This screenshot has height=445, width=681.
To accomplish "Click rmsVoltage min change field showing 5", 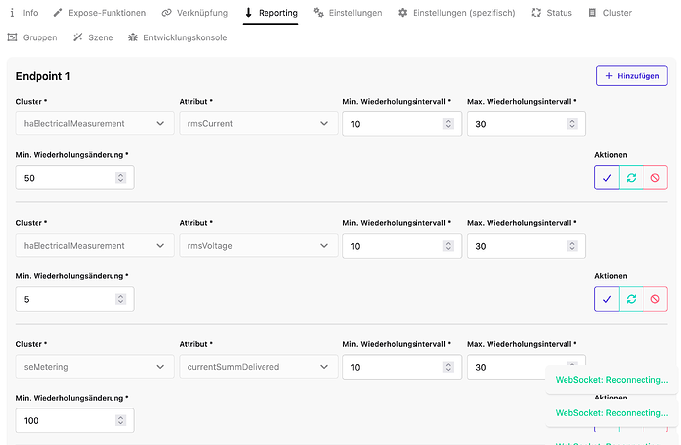I will pyautogui.click(x=75, y=299).
